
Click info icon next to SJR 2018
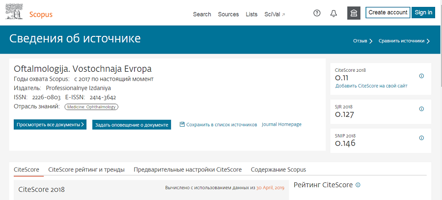422,109
